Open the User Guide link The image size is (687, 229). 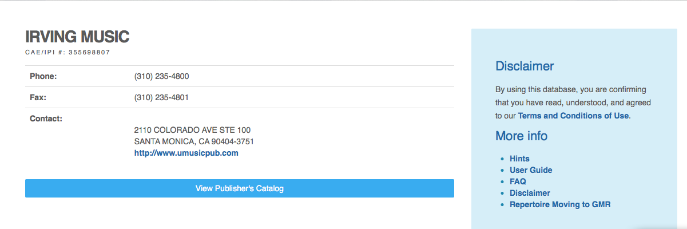coord(531,170)
